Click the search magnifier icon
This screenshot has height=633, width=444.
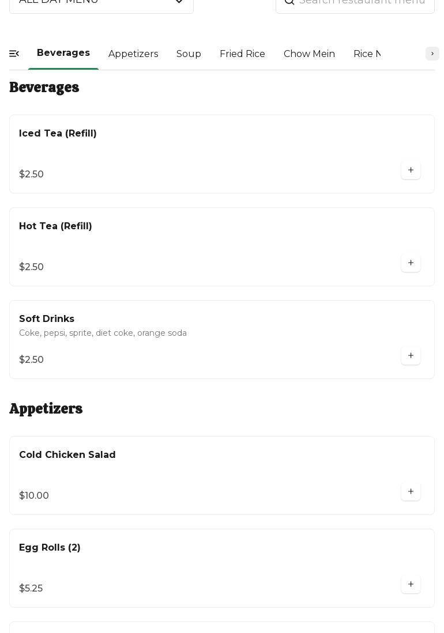coord(289,2)
